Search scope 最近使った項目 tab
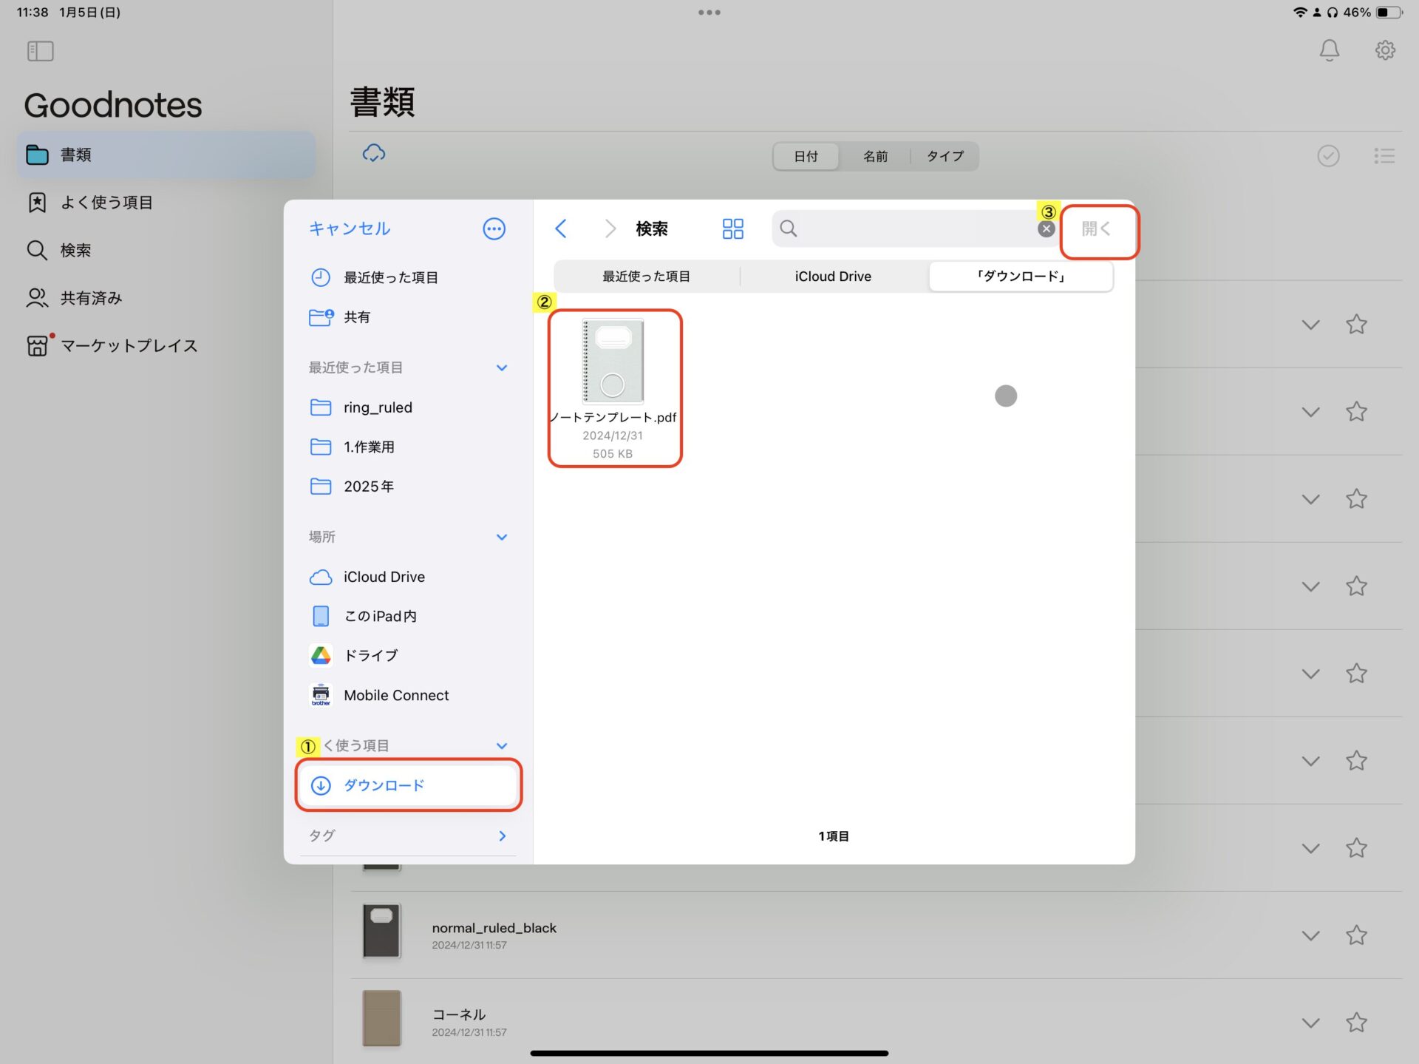1419x1064 pixels. [x=646, y=277]
